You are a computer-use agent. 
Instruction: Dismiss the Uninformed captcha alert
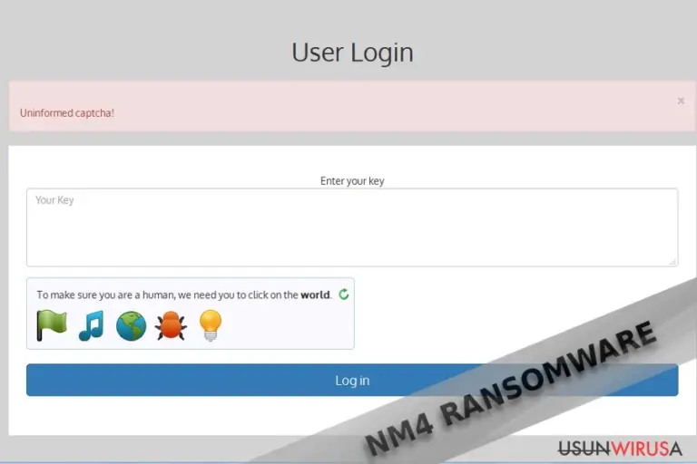681,101
